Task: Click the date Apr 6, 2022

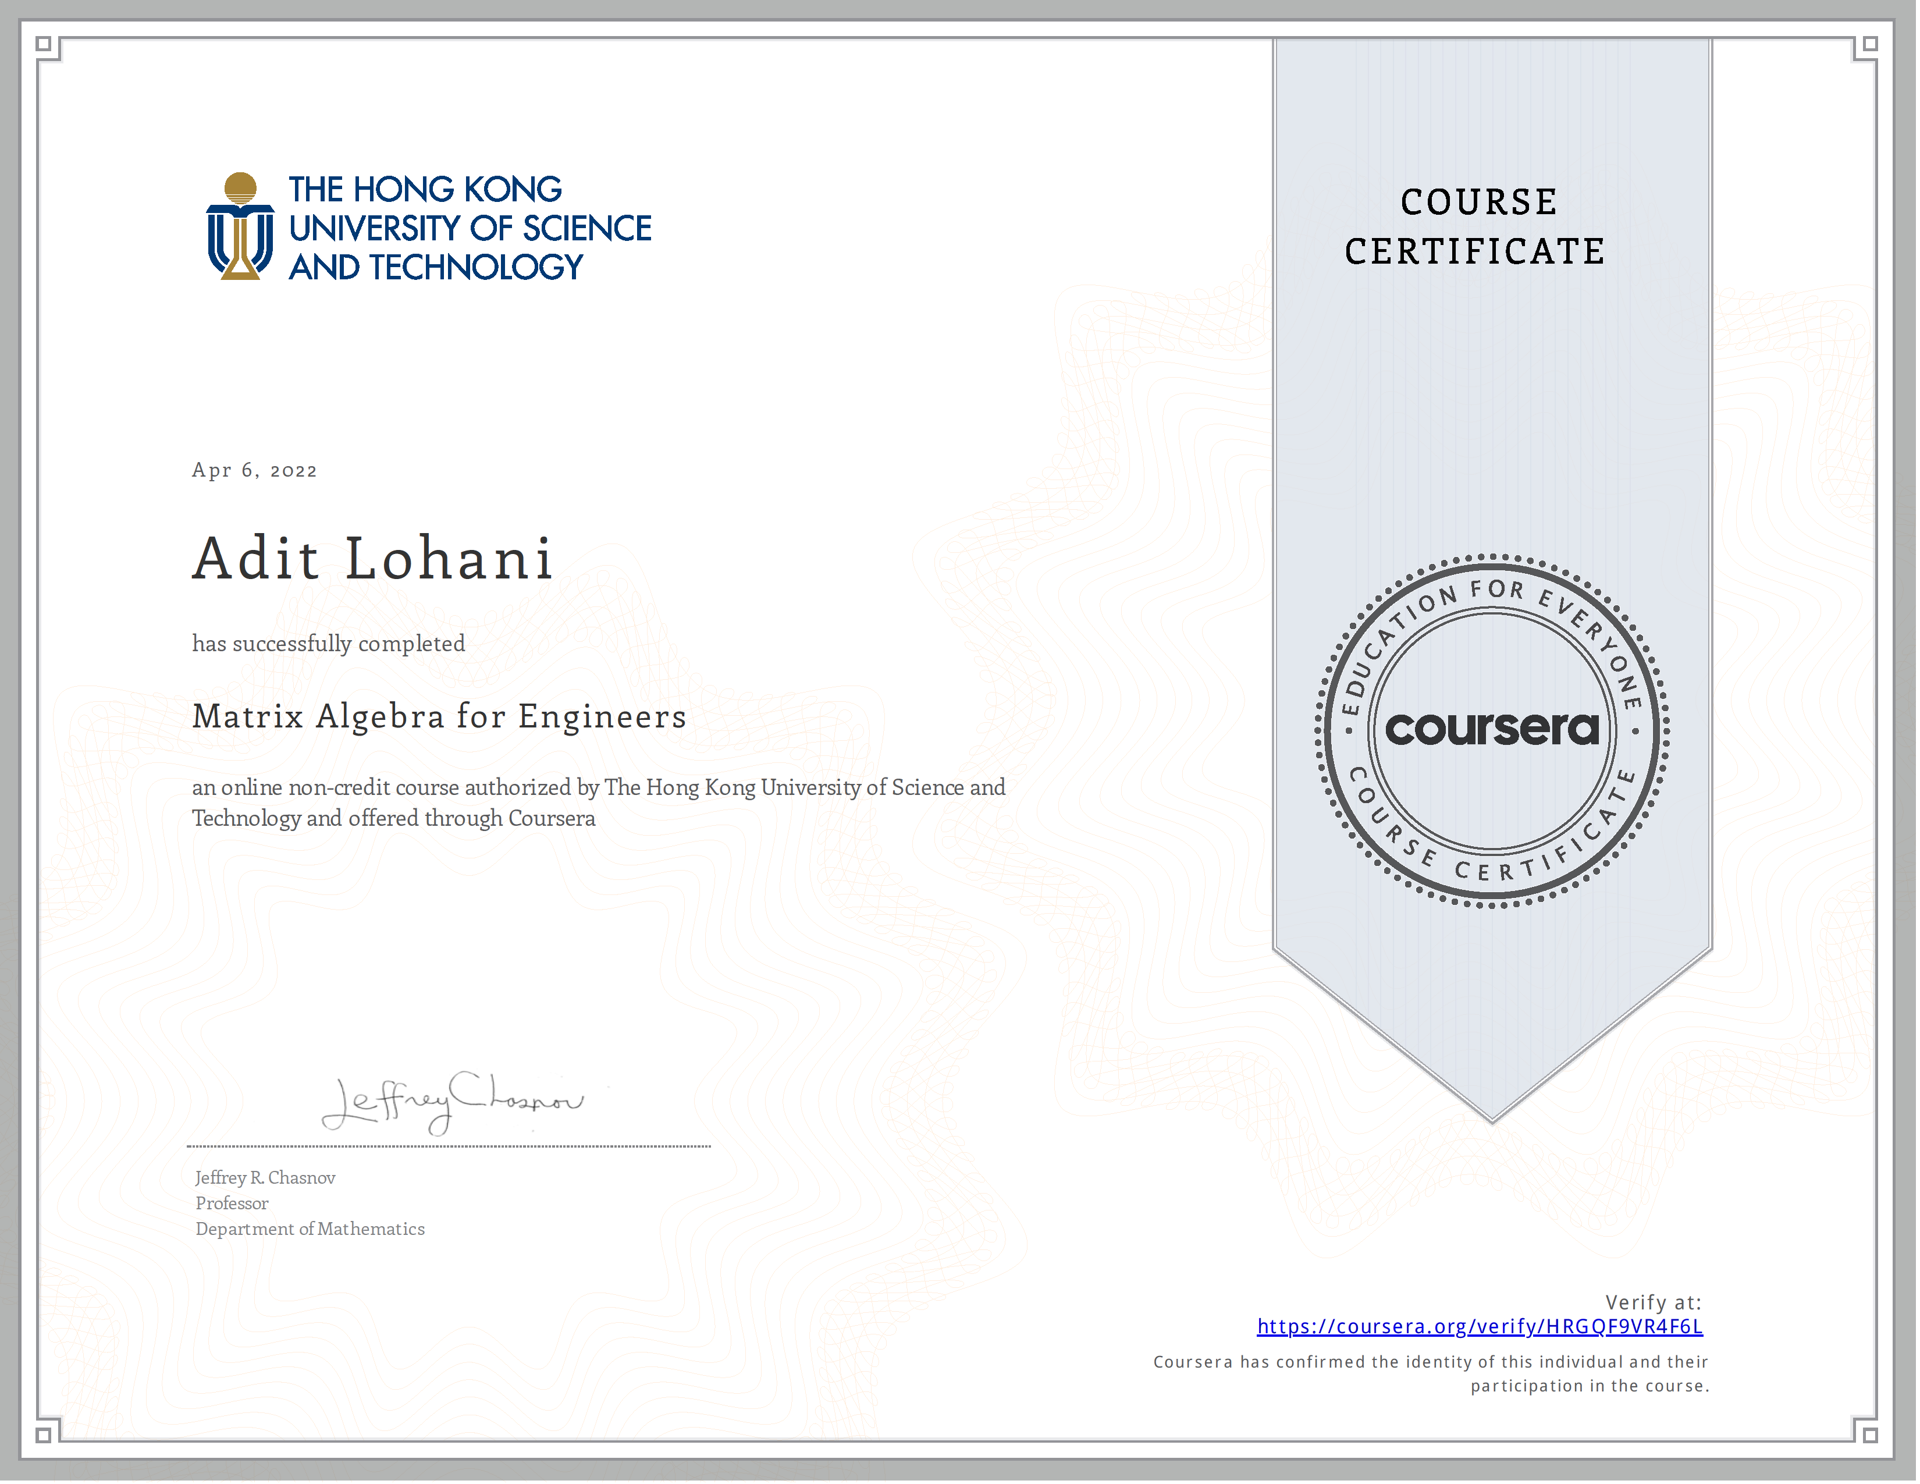Action: [255, 470]
